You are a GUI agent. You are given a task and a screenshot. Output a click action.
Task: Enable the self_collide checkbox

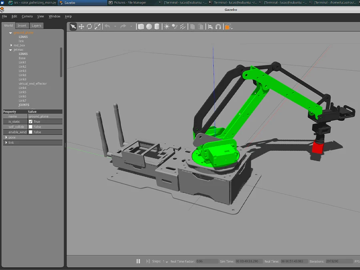click(30, 127)
